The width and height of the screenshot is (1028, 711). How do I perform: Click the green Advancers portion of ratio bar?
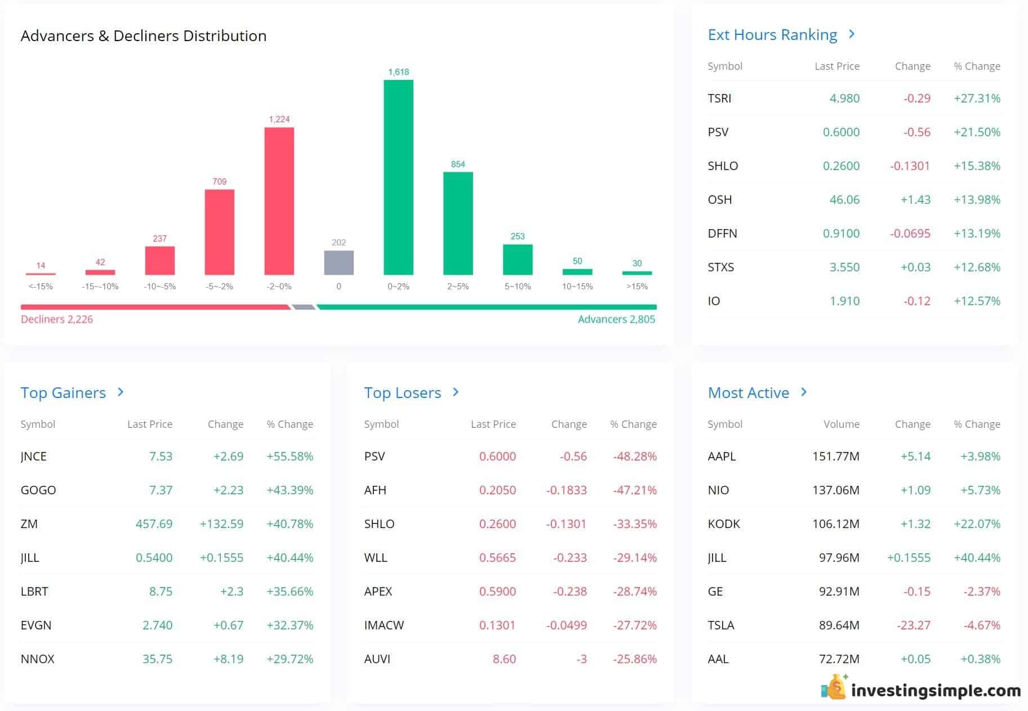pos(487,307)
